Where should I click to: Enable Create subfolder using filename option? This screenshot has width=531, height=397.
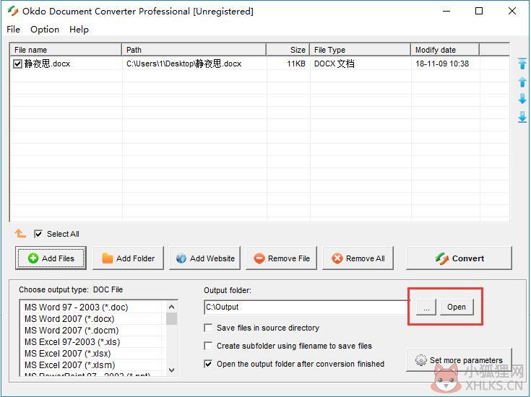[x=208, y=346]
